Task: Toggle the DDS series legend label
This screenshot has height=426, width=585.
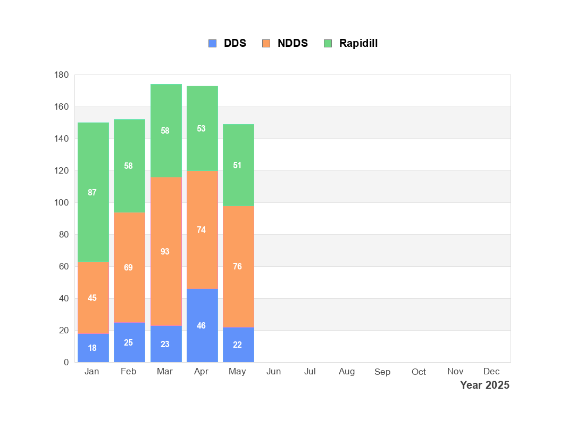Action: pos(235,43)
